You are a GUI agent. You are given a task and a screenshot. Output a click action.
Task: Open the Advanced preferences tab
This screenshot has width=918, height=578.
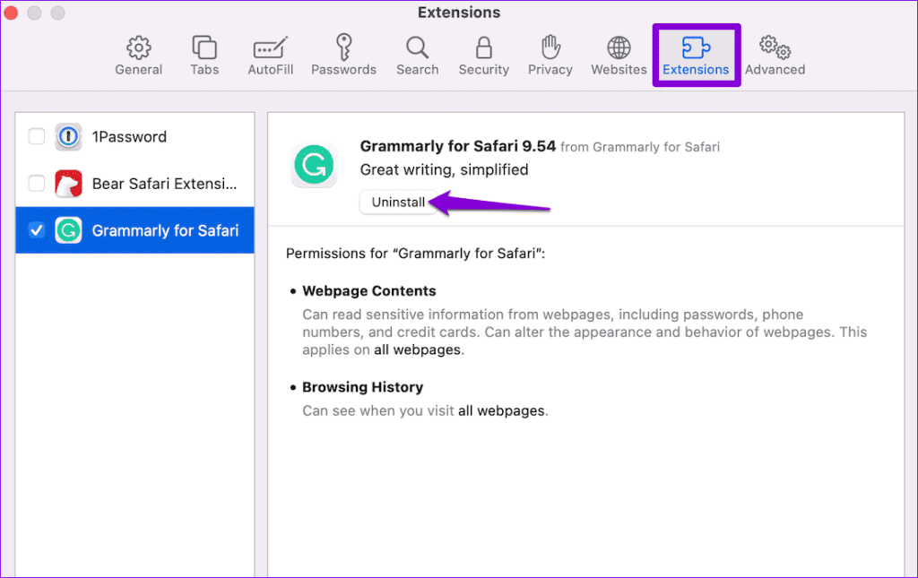click(775, 56)
